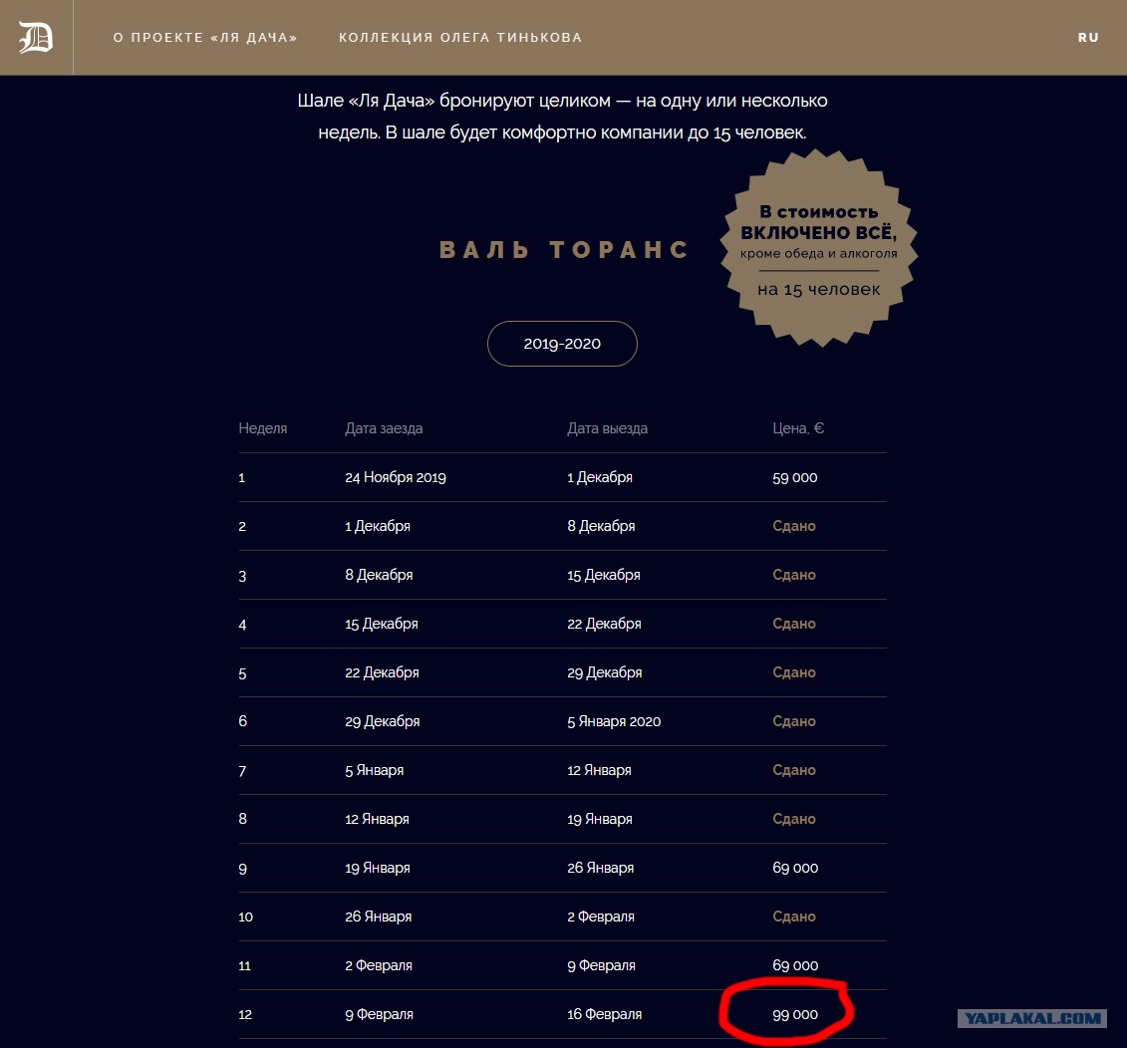1127x1048 pixels.
Task: Click check-in '12 Января' in week 8
Action: (377, 820)
